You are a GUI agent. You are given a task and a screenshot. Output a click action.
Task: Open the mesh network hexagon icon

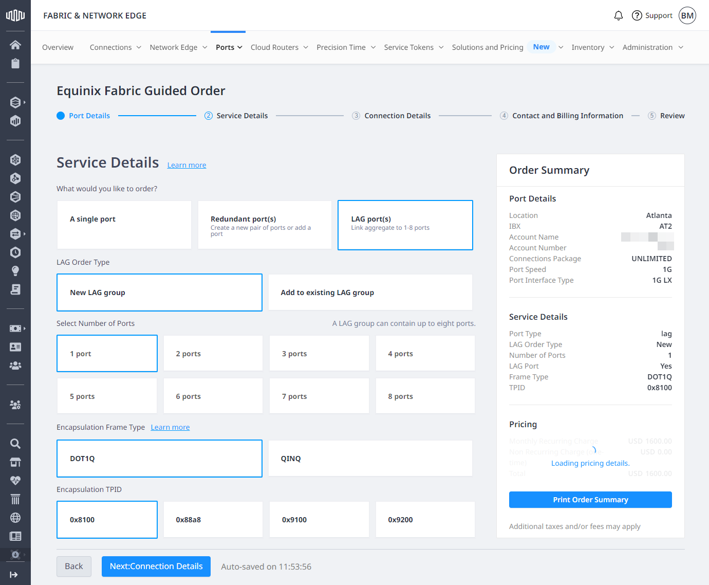pos(15,160)
